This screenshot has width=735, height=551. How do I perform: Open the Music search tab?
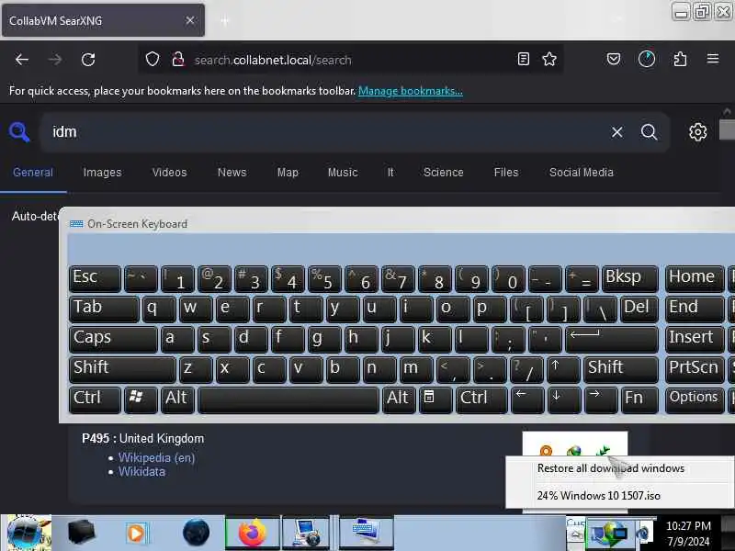343,173
